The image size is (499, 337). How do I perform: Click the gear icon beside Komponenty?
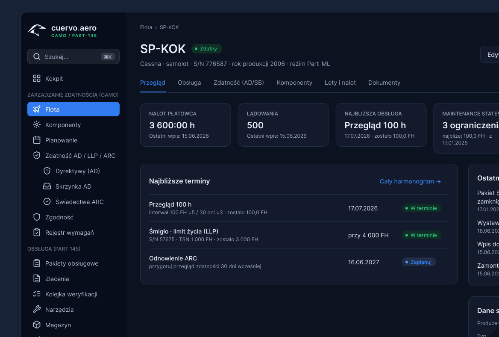pos(37,124)
